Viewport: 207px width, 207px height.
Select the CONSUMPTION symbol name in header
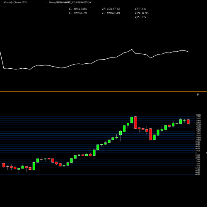click(82, 2)
